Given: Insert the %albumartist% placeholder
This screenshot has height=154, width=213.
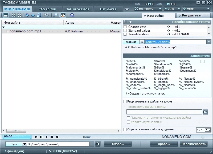Looking at the screenshot, I should tap(136, 67).
